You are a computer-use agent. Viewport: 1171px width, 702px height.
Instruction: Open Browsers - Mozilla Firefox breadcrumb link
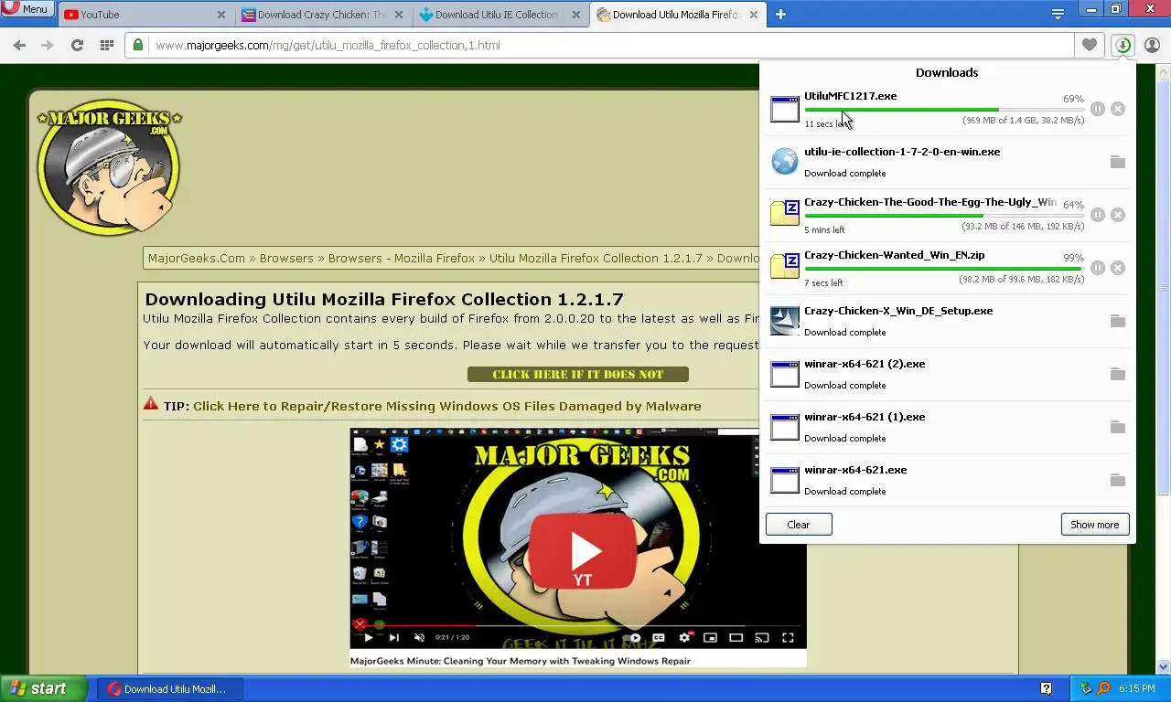[402, 259]
